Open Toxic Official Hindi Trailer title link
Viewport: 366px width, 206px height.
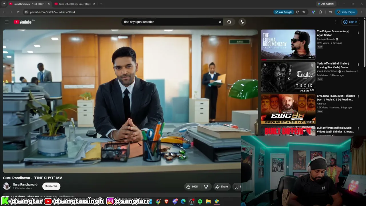pyautogui.click(x=334, y=66)
